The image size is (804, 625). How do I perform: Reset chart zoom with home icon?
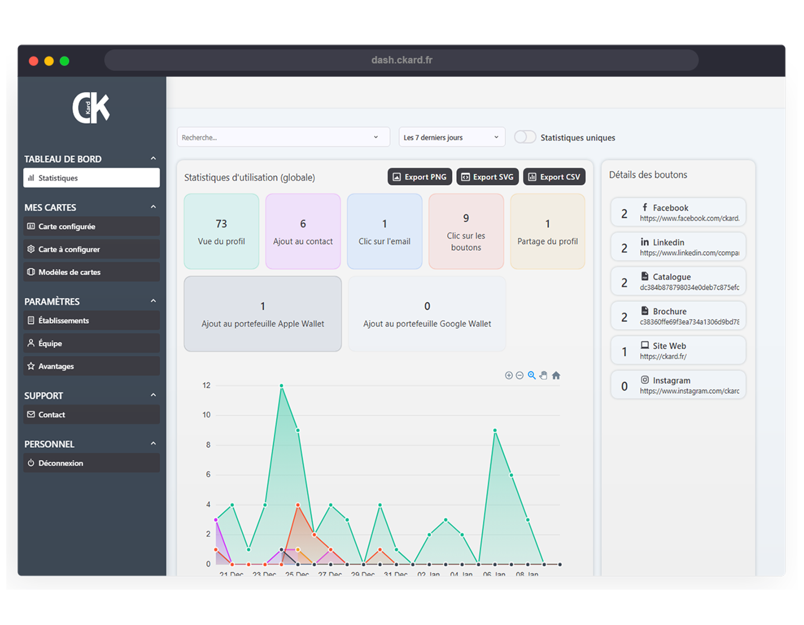[556, 375]
